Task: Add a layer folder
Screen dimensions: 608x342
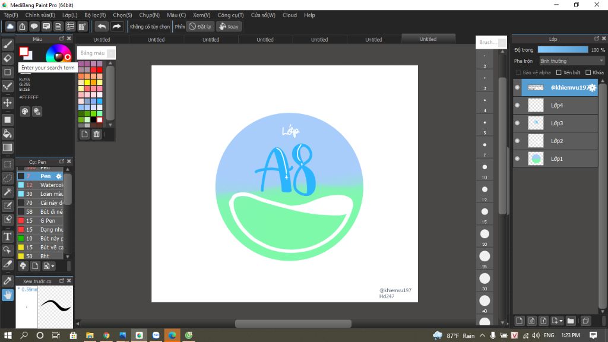Action: coord(571,321)
